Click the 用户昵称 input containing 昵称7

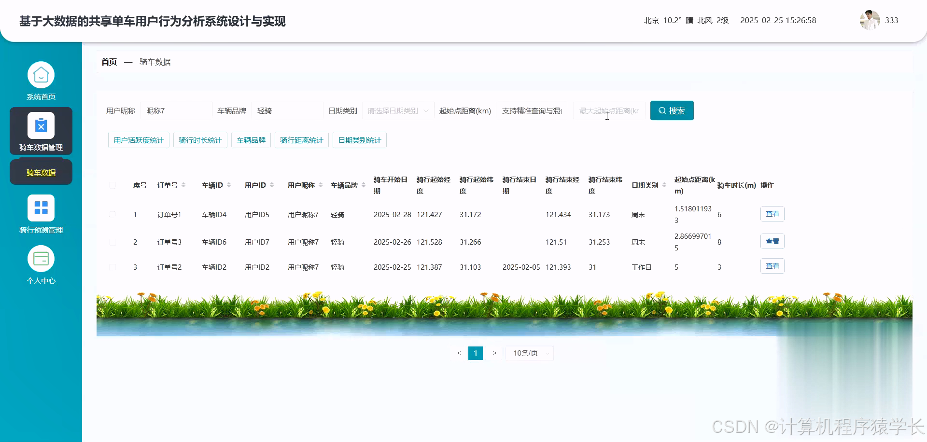click(x=176, y=110)
